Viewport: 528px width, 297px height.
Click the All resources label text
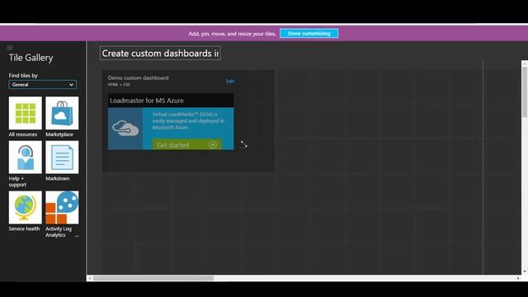point(23,134)
